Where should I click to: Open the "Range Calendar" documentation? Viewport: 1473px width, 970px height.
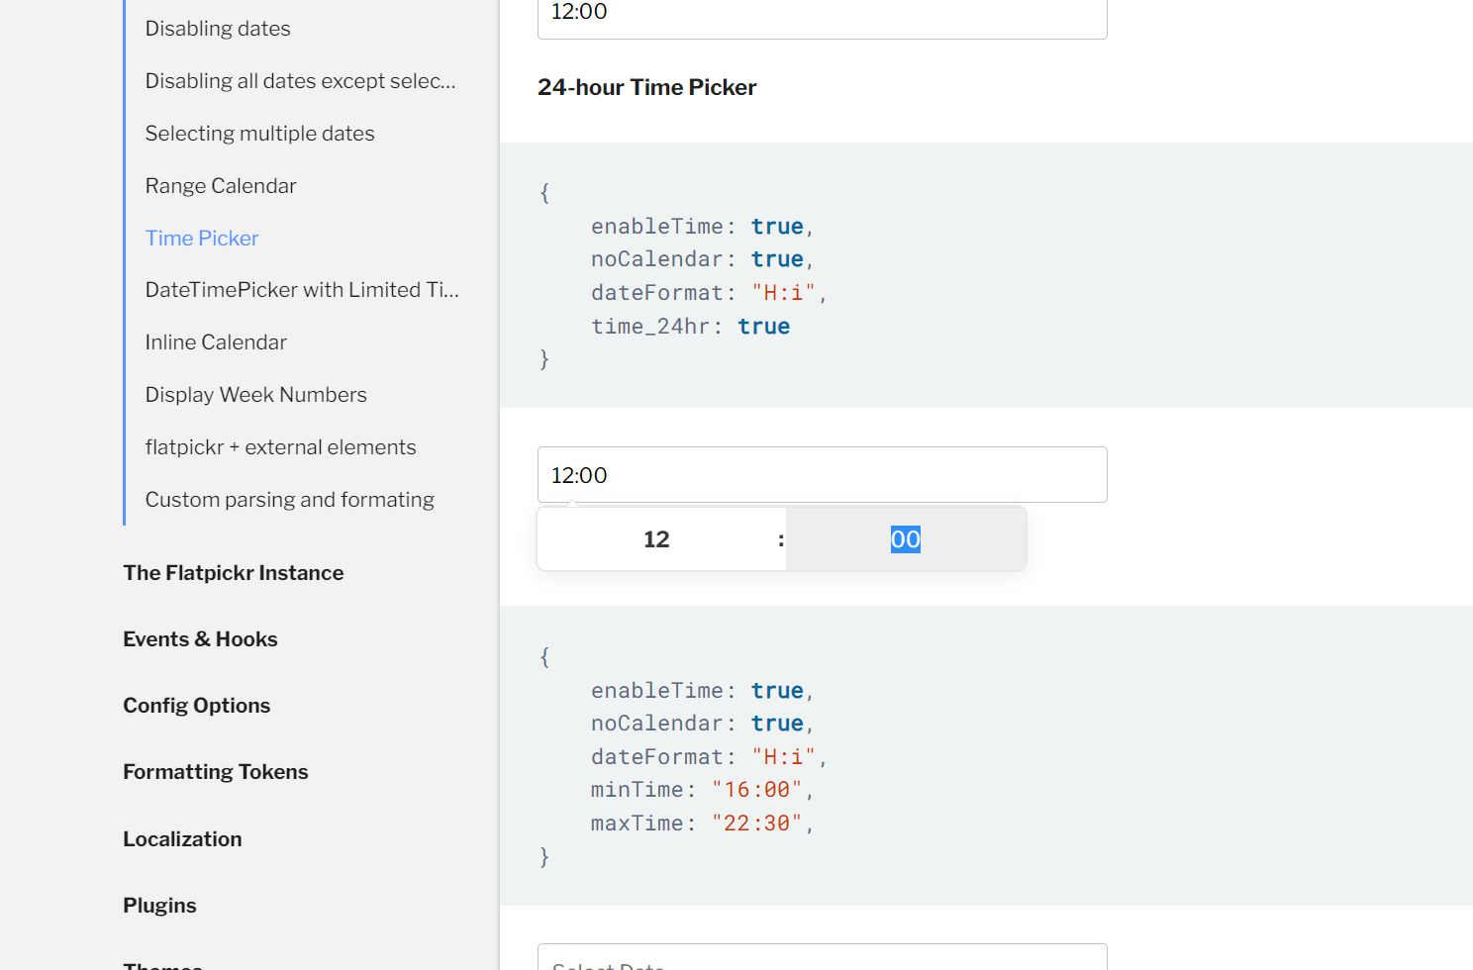(x=220, y=185)
